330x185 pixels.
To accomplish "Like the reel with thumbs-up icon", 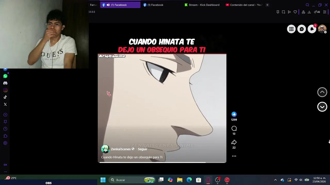I will coord(234,114).
